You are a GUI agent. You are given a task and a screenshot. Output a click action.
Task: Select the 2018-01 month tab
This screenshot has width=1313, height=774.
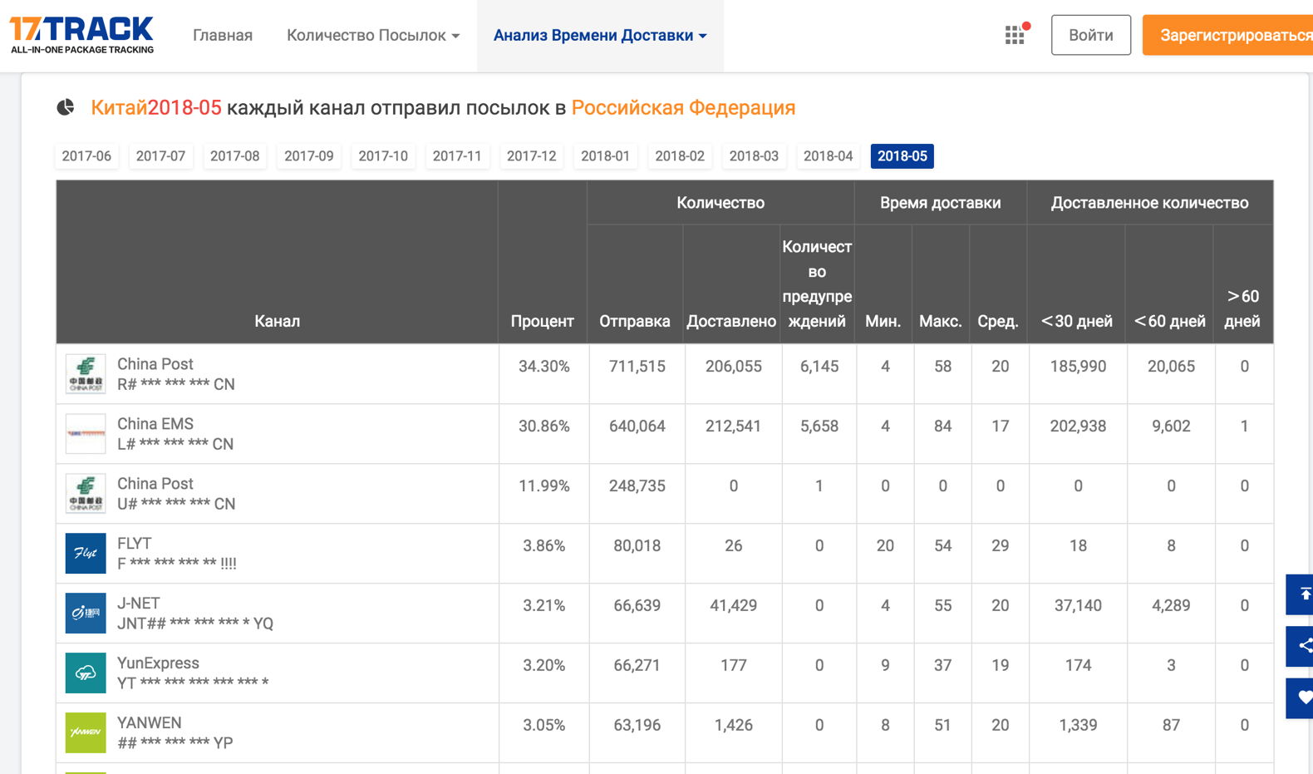[x=605, y=156]
